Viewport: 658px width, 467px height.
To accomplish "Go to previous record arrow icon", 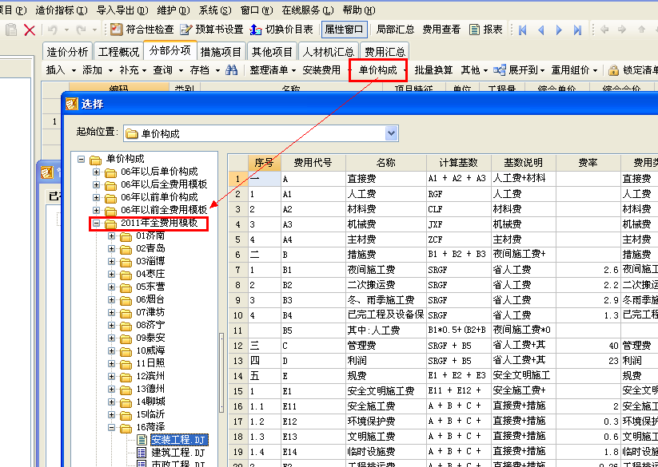I will pyautogui.click(x=540, y=30).
